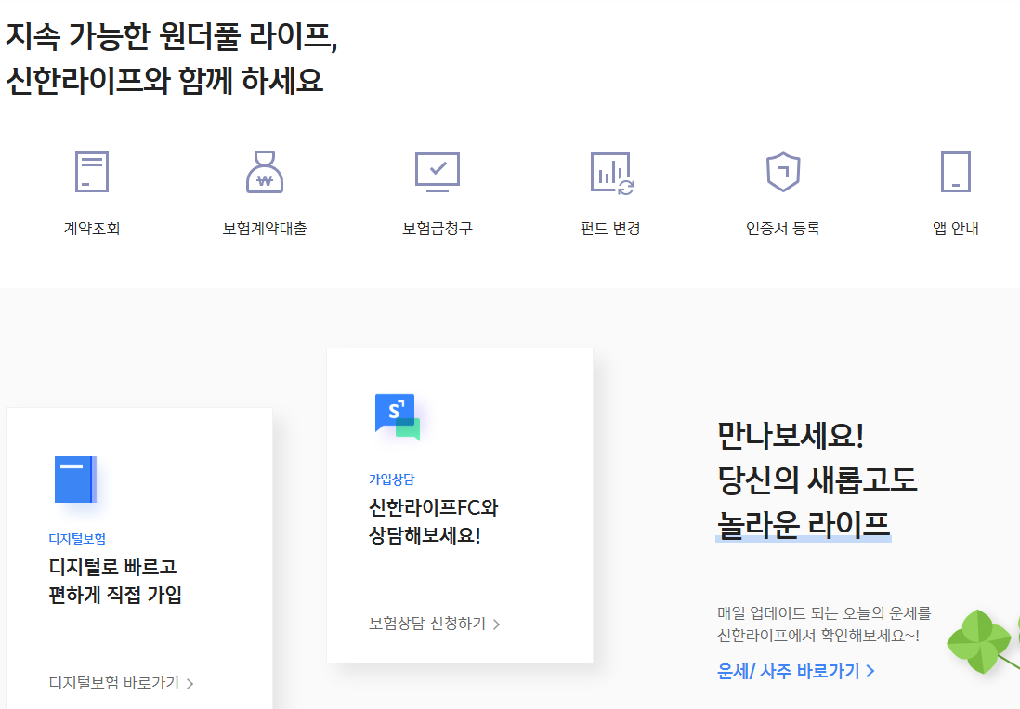Open the 보험계약대출 label
Viewport: 1020px width, 709px height.
tap(264, 229)
